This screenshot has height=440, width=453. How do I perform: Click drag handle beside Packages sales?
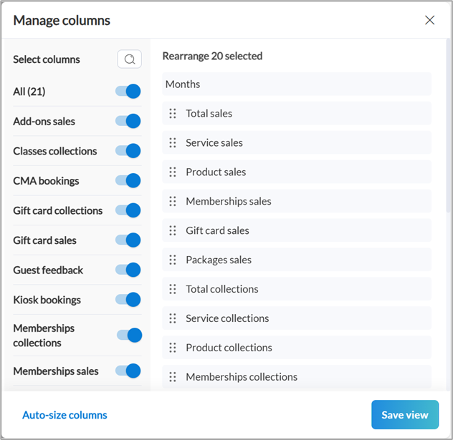click(x=173, y=260)
